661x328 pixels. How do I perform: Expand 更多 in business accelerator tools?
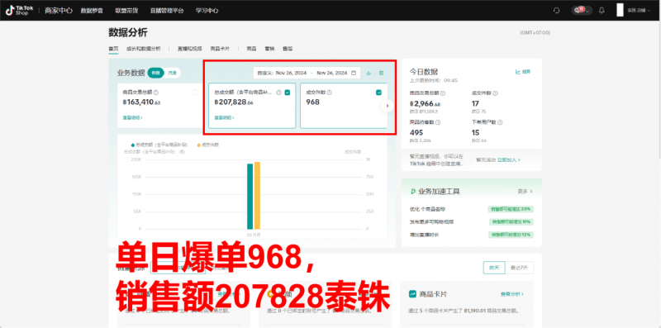tap(525, 192)
